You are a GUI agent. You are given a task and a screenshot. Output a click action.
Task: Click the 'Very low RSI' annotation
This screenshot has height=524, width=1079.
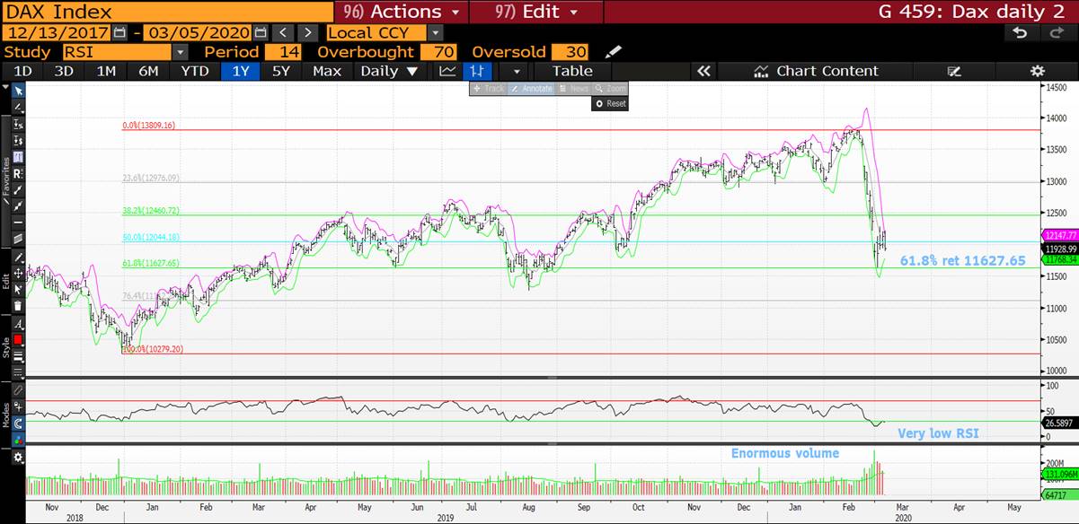tap(938, 433)
